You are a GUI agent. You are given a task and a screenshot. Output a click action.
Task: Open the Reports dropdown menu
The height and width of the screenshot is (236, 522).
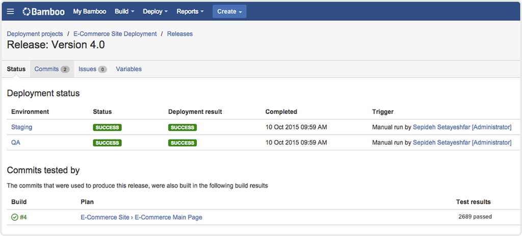click(x=190, y=11)
